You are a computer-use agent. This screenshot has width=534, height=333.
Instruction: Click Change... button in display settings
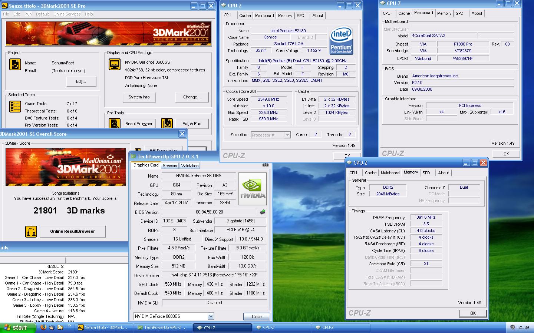point(192,97)
